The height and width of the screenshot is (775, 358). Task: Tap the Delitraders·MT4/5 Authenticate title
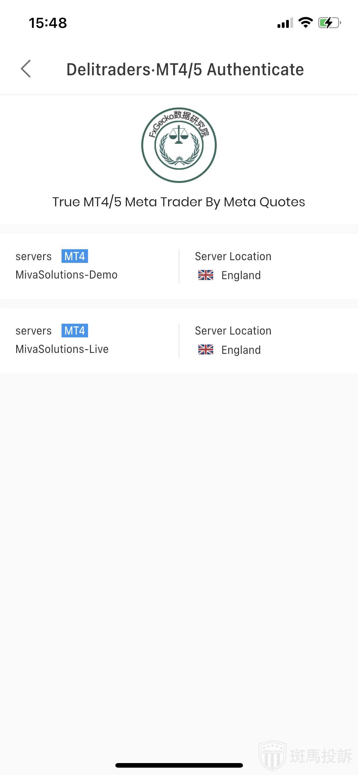(185, 69)
